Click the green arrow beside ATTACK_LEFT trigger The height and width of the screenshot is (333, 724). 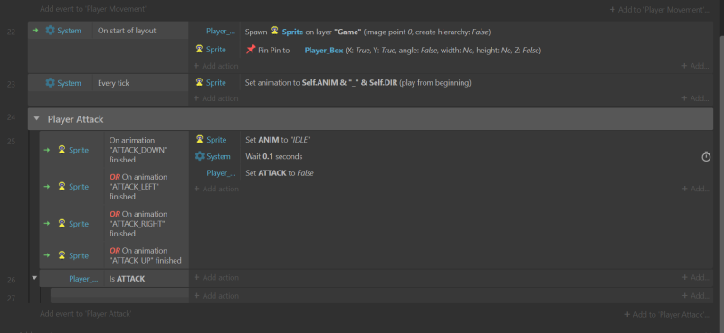[47, 187]
